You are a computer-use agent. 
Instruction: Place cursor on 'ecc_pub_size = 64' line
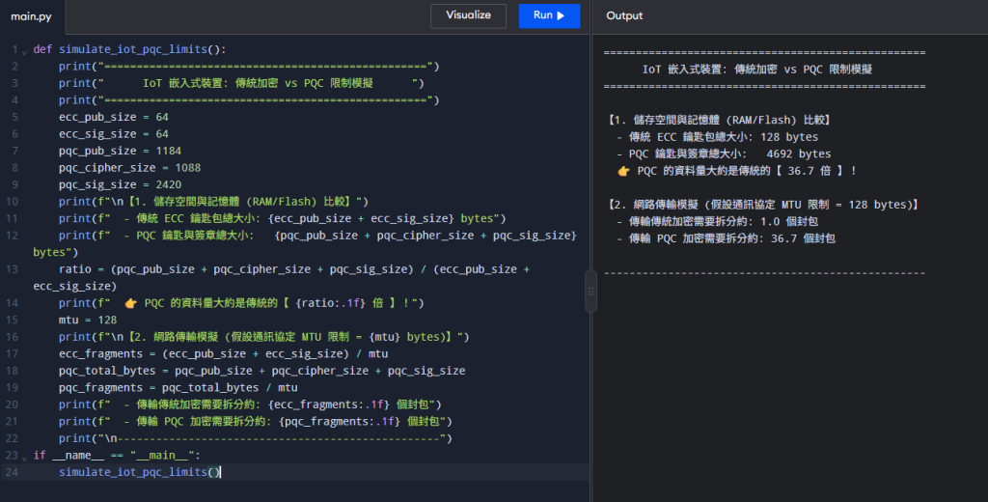[x=114, y=117]
